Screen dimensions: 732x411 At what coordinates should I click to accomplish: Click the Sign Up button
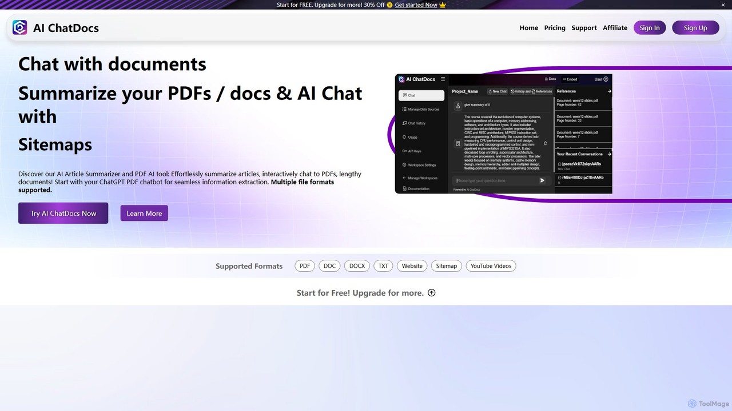click(695, 27)
